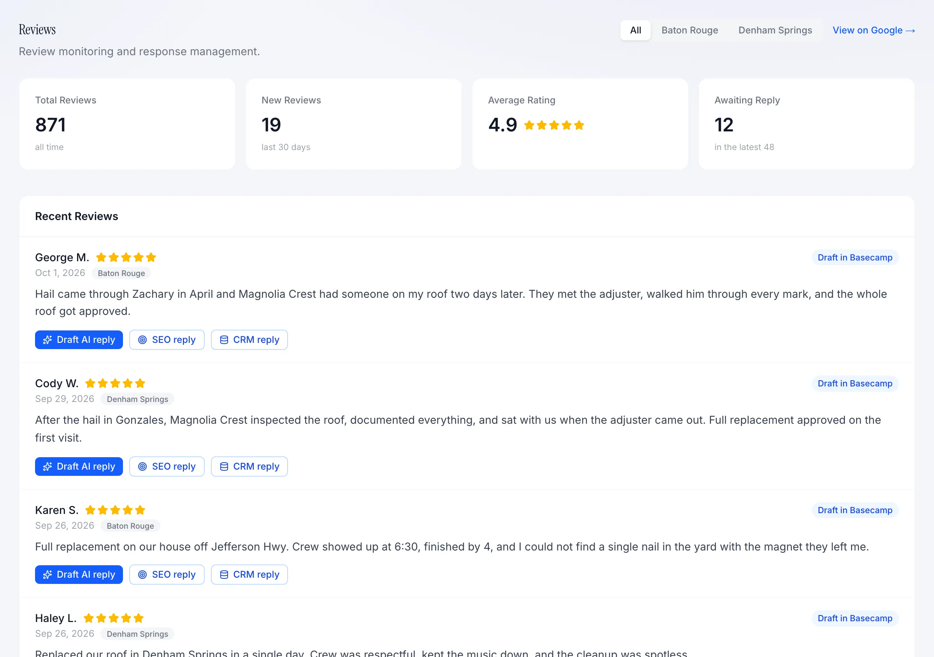
Task: Click the Denham Springs tag on Cody W.'s review
Action: 137,399
